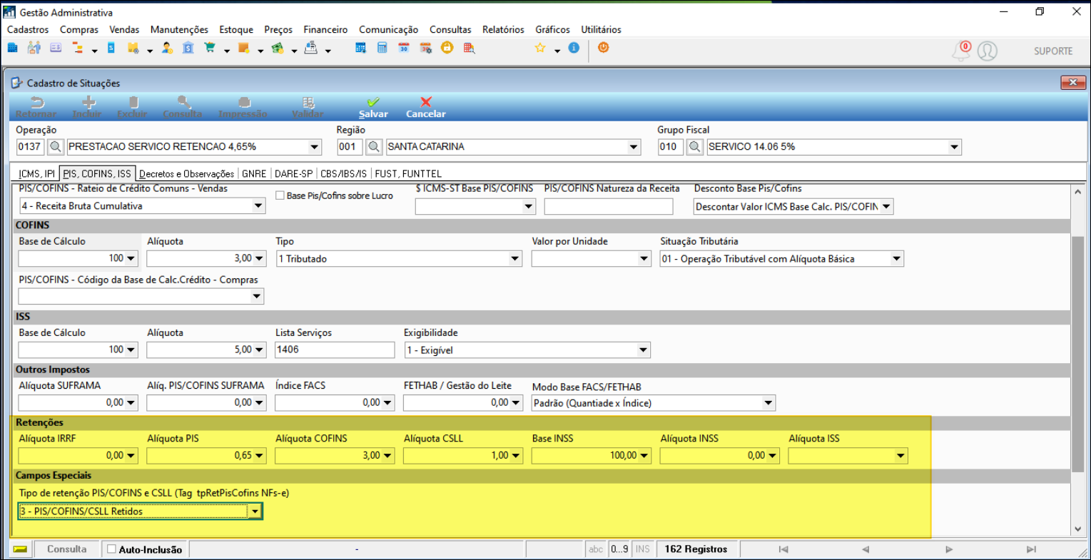Switch to the ICMS, IPI tab
Screen dimensions: 1091x560
pos(36,173)
